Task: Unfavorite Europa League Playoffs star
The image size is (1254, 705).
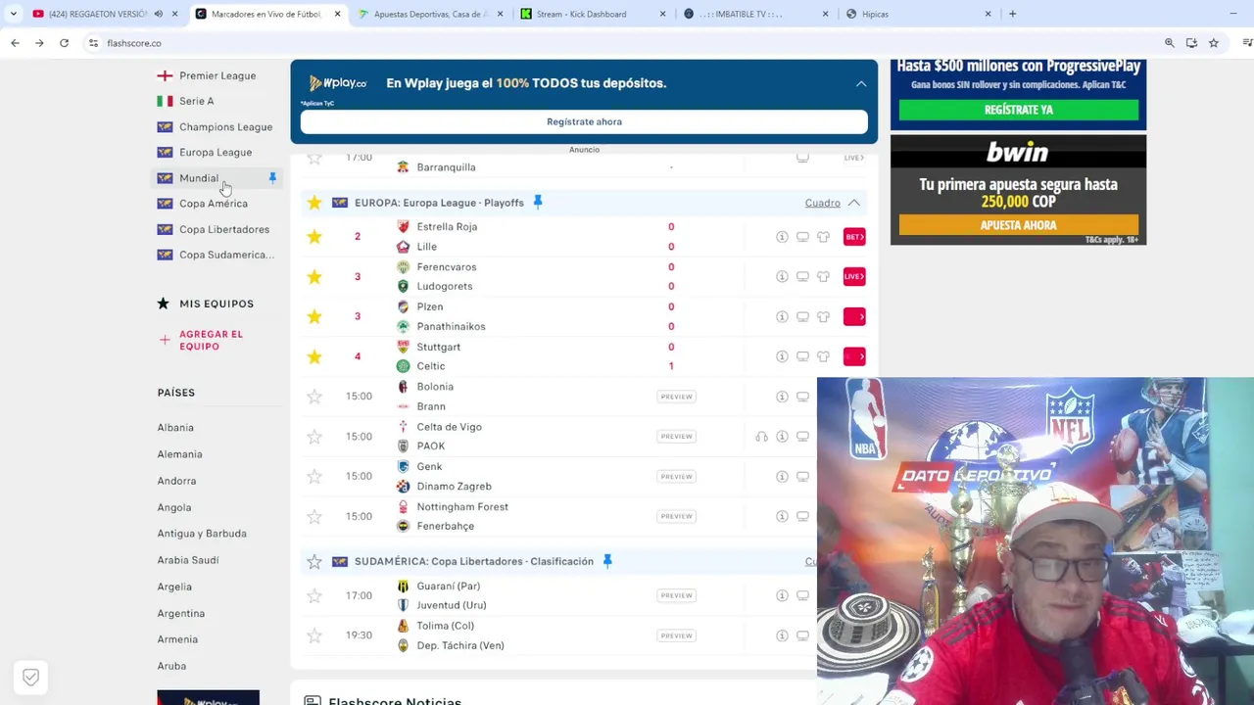Action: (314, 203)
